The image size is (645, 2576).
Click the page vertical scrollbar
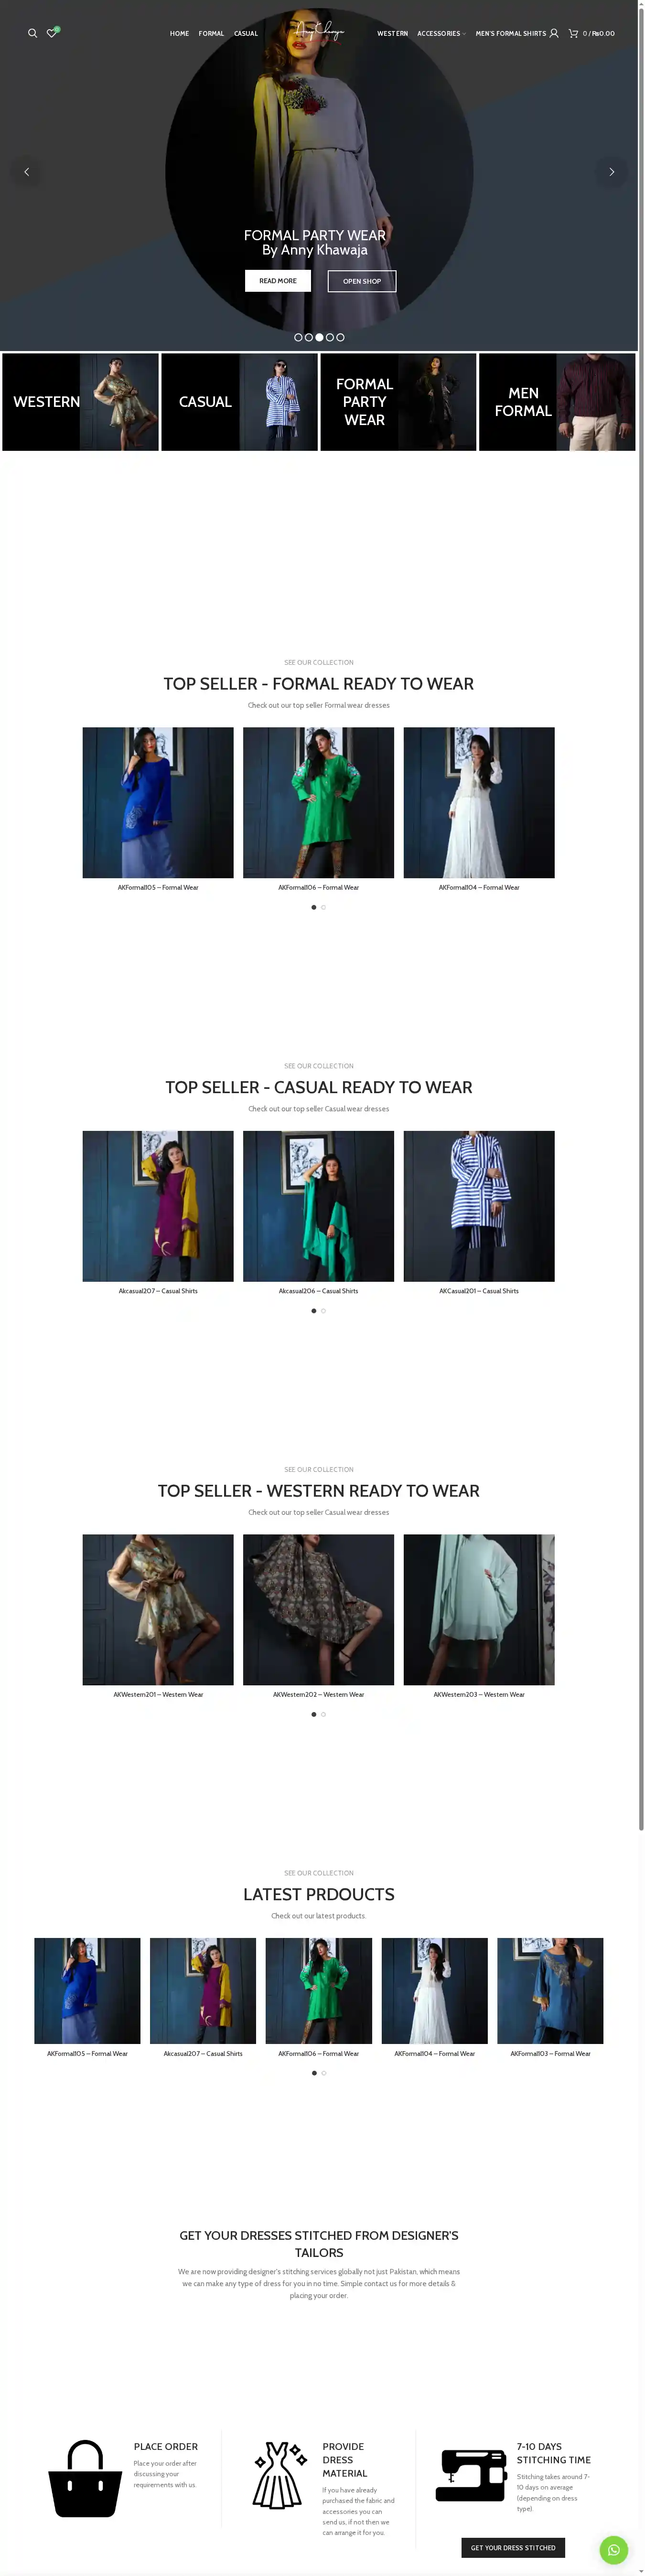(641, 915)
